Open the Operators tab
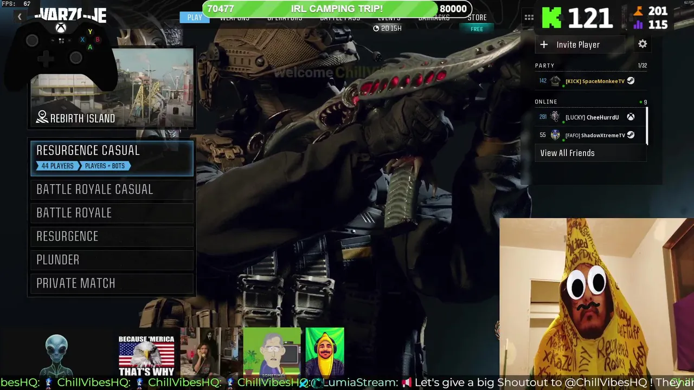Screen dimensions: 694x390 285,19
